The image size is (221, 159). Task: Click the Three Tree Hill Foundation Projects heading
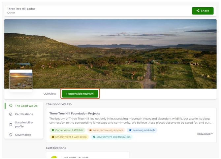[x=75, y=113]
